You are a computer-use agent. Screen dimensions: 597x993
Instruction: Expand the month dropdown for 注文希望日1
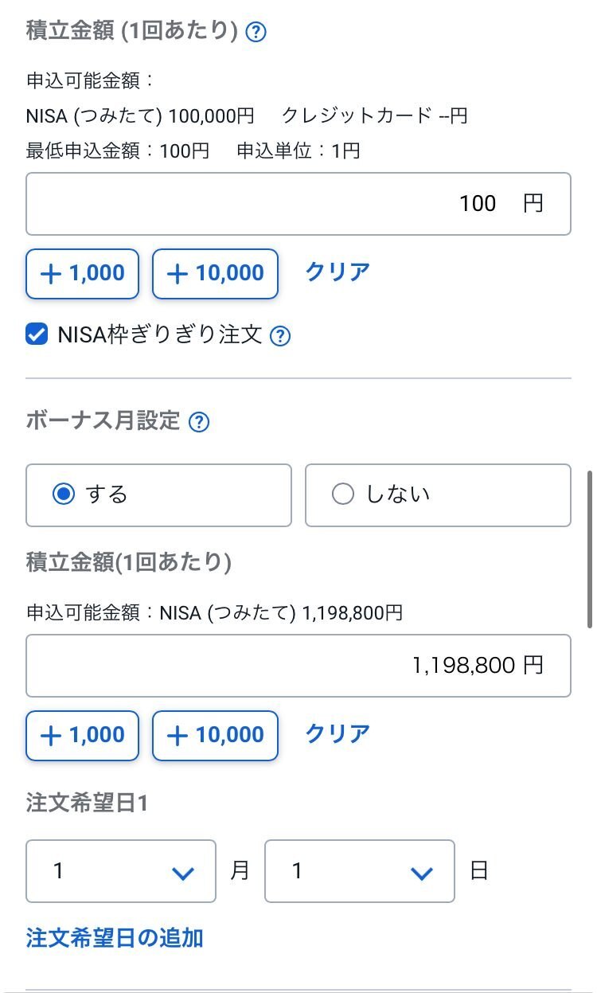pos(121,871)
